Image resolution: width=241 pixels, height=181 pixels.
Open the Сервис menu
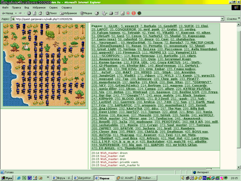point(53,7)
